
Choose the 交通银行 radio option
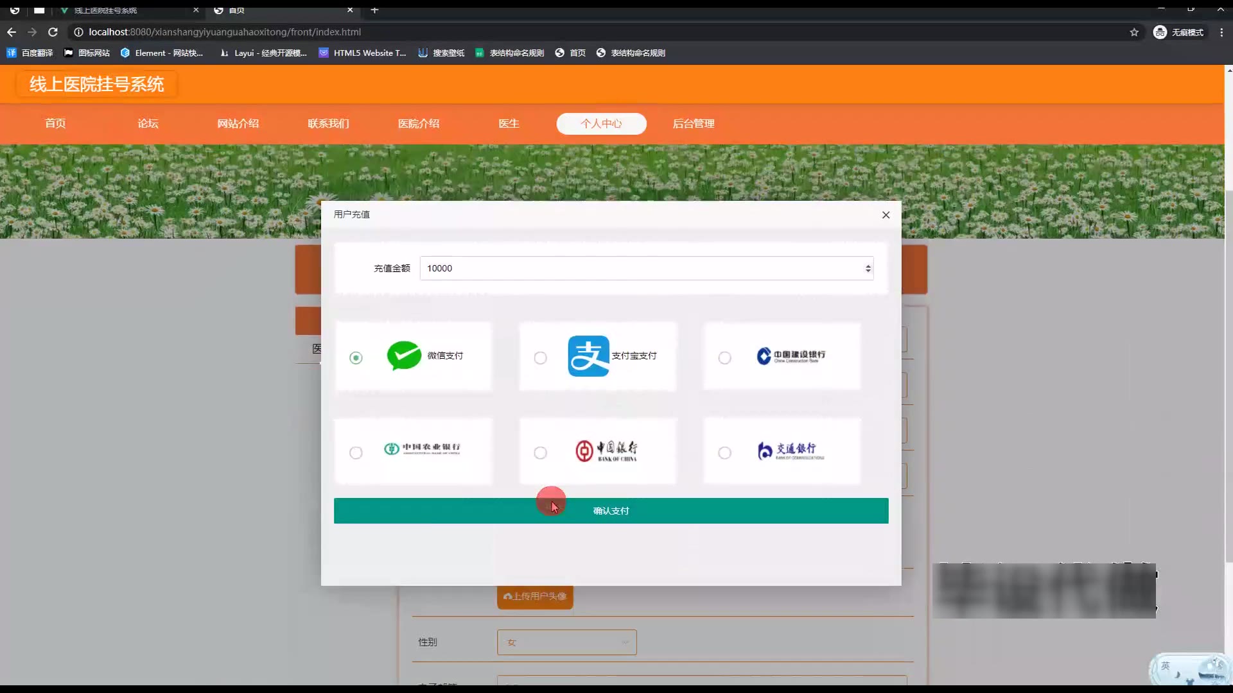coord(724,453)
